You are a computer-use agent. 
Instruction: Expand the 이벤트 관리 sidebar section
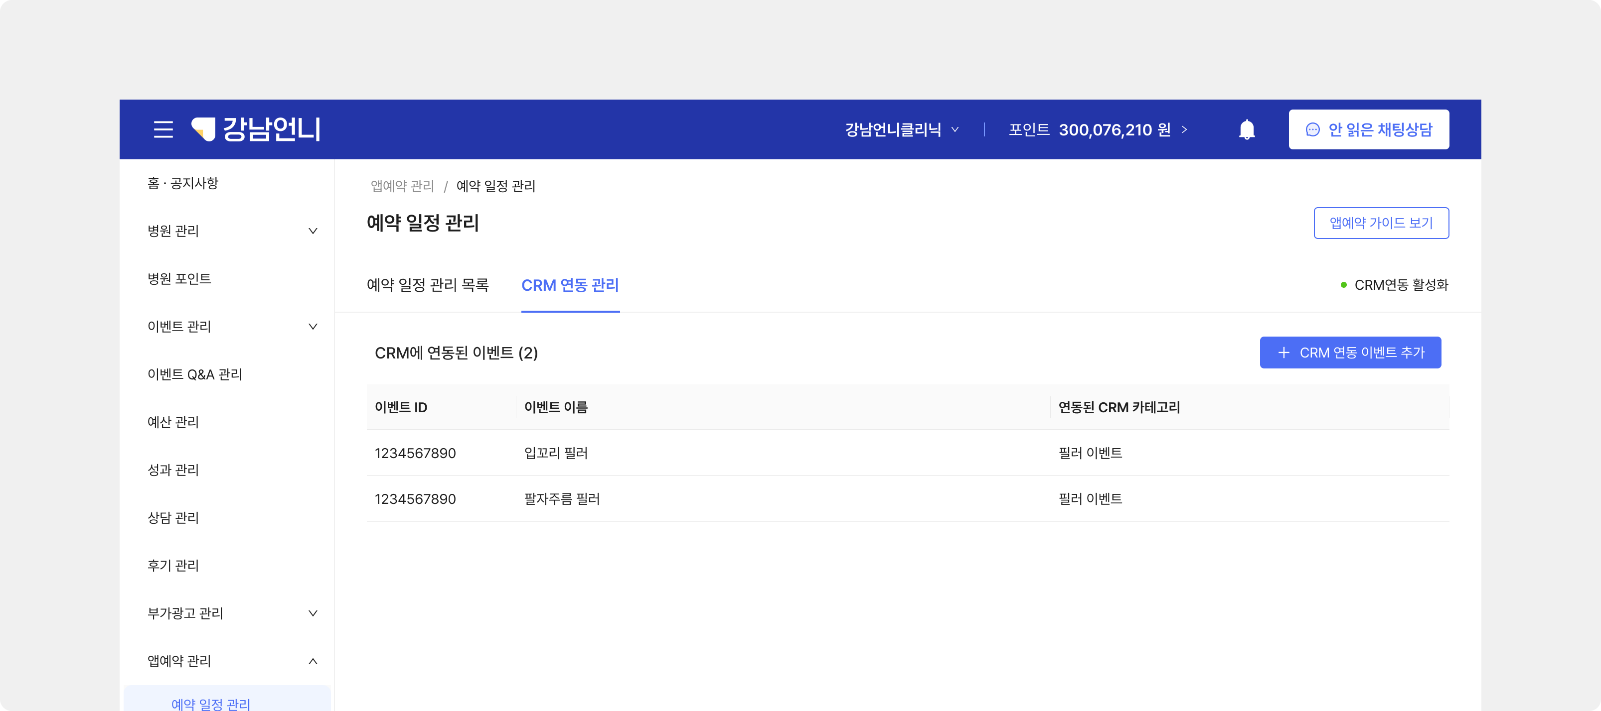point(313,327)
